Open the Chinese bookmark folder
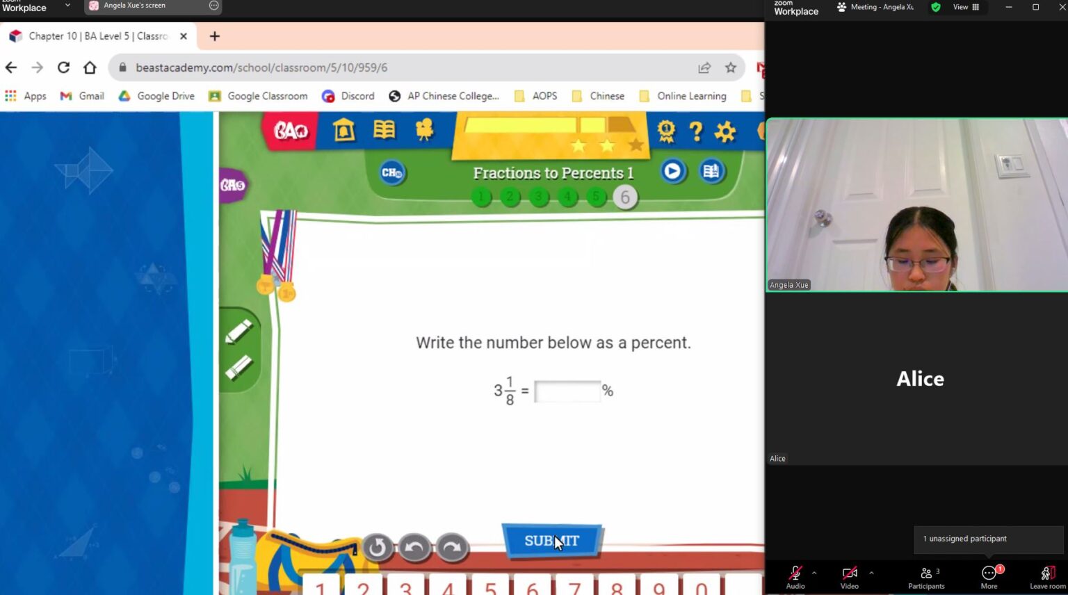Viewport: 1068px width, 595px height. [x=598, y=96]
